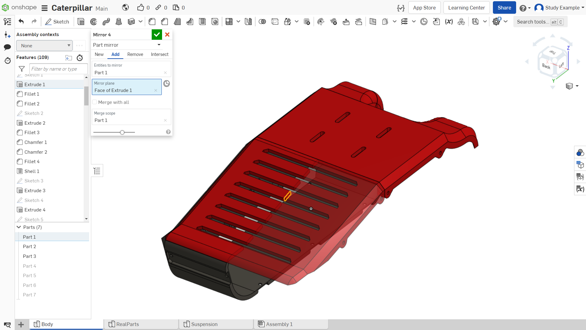
Task: Click the Boolean tool icon
Action: tap(262, 22)
